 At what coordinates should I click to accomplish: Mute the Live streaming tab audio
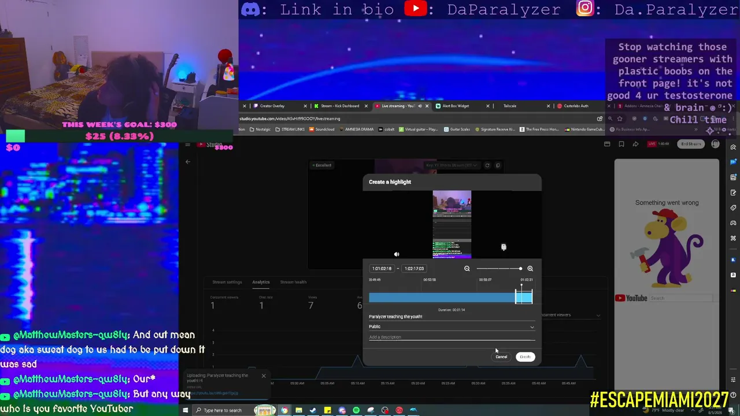[420, 106]
